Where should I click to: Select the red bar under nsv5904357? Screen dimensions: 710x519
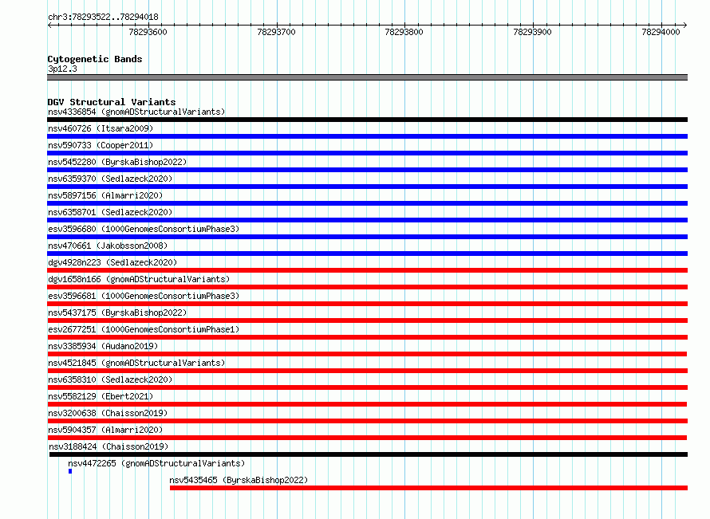coord(367,438)
